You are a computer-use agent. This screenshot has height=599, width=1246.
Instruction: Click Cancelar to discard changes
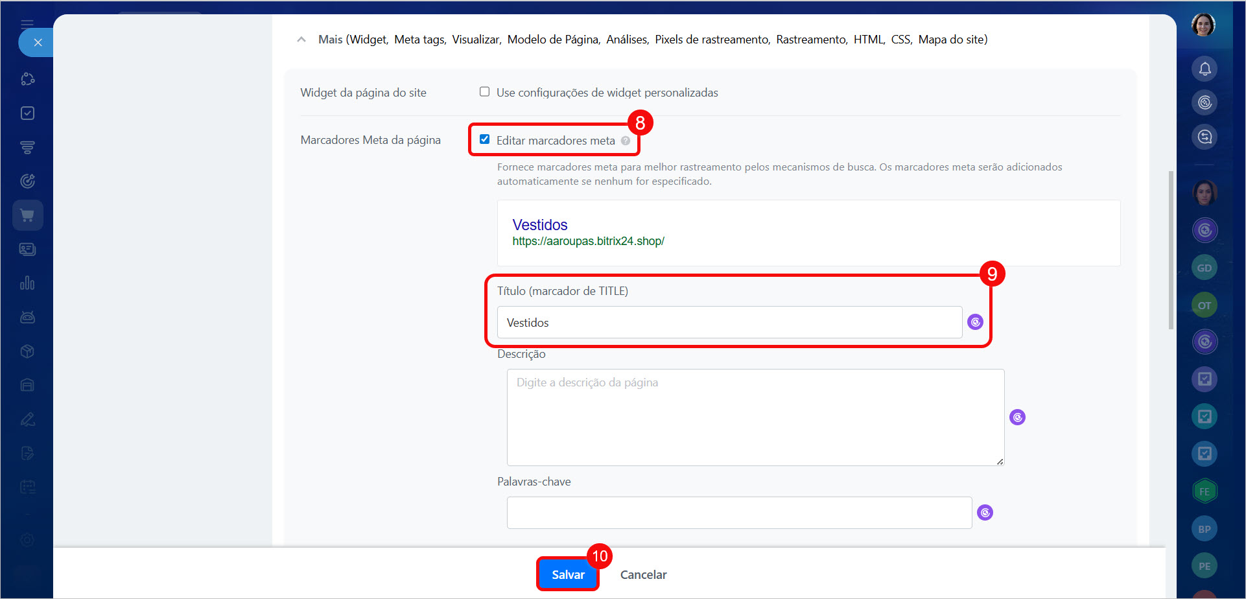coord(643,574)
